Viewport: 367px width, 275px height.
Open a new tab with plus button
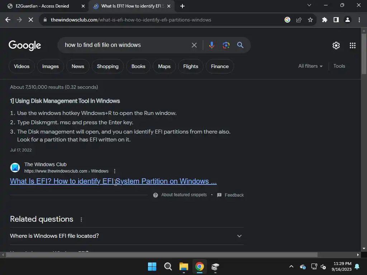182,6
